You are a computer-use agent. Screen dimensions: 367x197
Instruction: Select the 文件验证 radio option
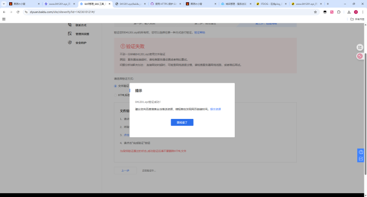pyautogui.click(x=115, y=86)
